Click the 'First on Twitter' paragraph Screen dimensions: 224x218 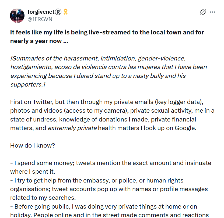(x=112, y=115)
